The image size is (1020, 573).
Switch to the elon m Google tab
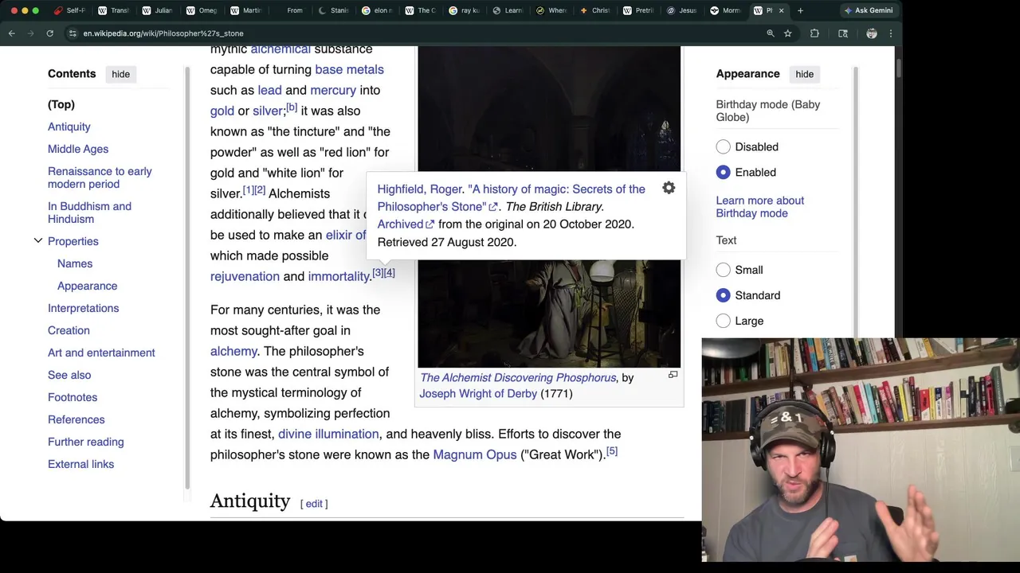377,10
